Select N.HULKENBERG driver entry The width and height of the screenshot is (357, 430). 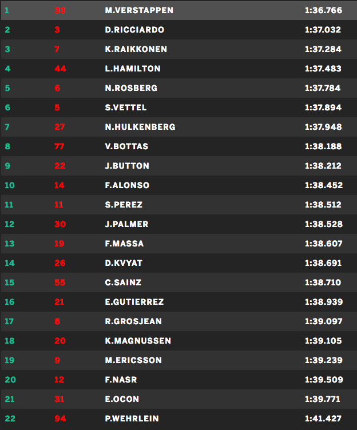point(140,127)
